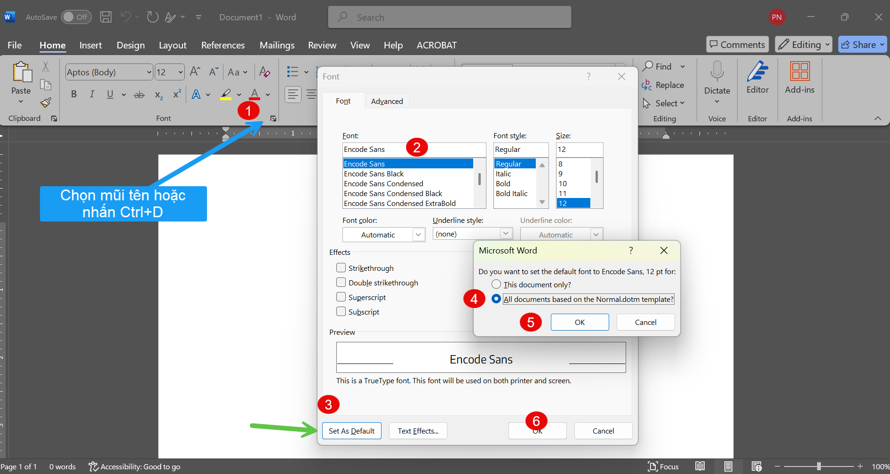Click Set As Default button

tap(352, 431)
